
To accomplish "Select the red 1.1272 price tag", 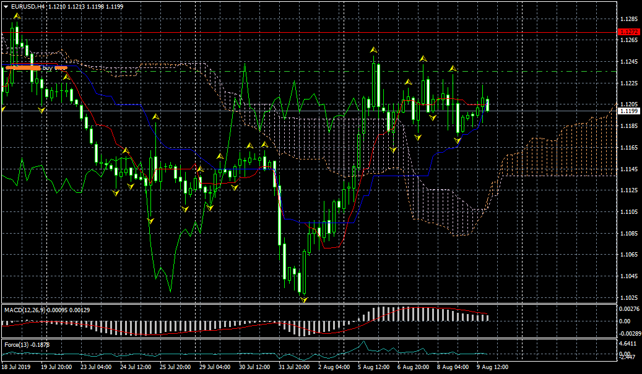I will [x=629, y=32].
